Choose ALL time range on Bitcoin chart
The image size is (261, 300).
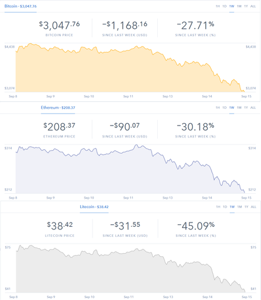coord(253,6)
